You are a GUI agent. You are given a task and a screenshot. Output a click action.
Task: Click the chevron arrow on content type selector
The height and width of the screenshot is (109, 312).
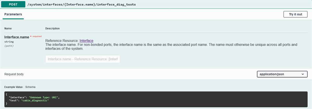[303, 74]
